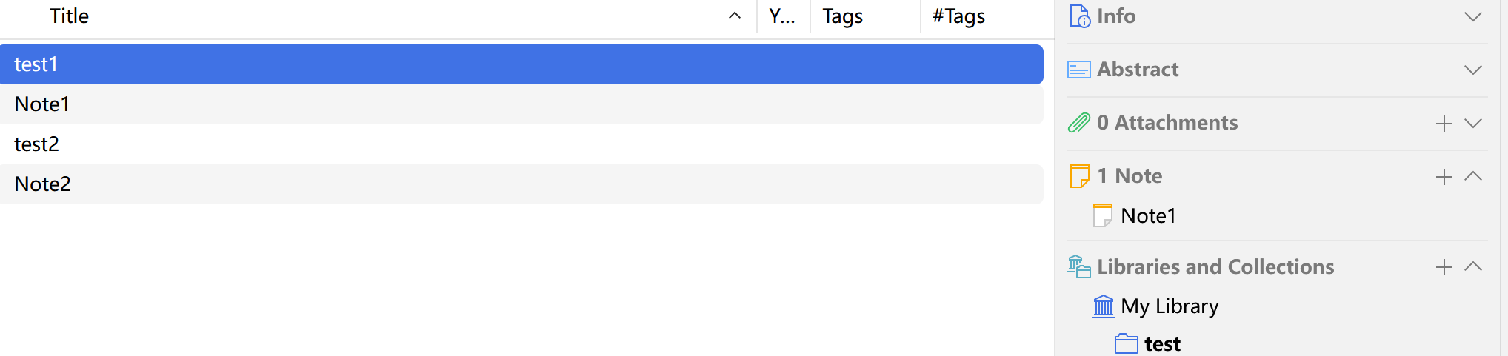Expand the Attachments section chevron

1473,123
